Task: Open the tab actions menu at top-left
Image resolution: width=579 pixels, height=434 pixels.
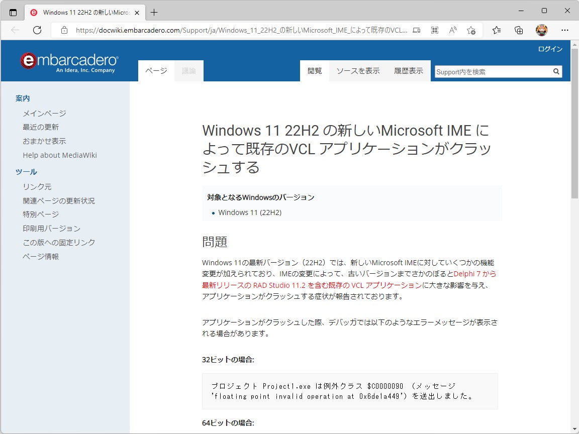Action: (x=14, y=12)
